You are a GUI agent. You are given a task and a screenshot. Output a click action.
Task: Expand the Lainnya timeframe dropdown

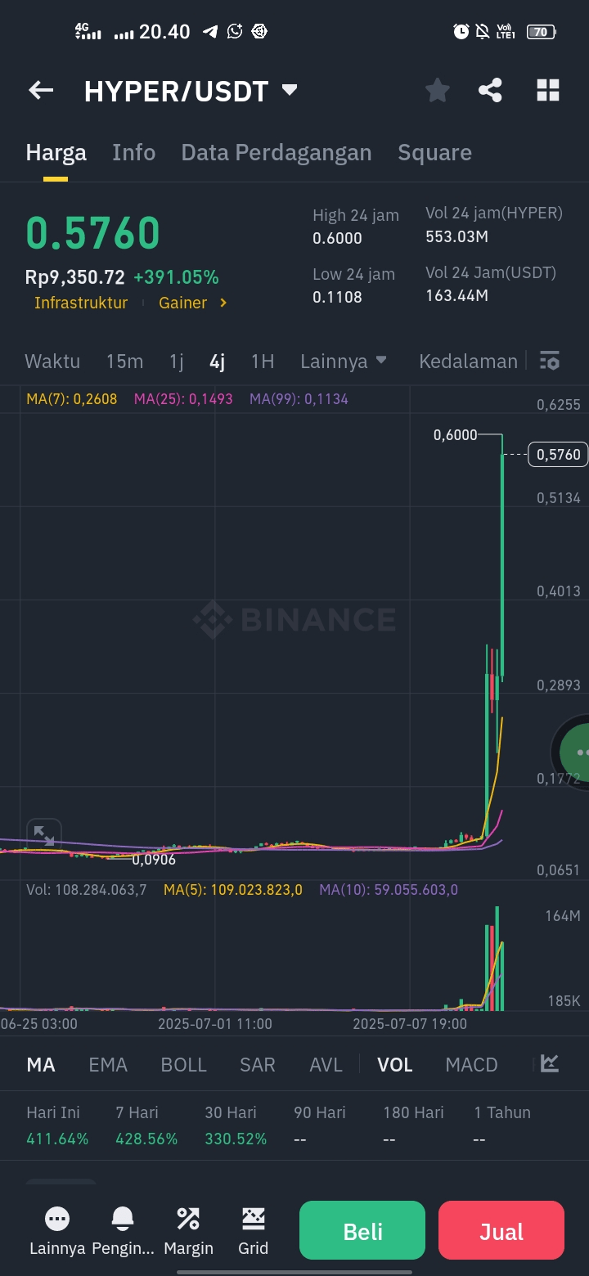point(344,361)
